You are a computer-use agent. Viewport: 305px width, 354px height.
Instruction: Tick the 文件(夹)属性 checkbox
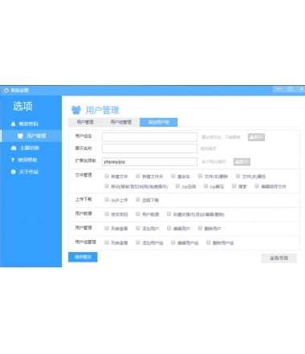click(238, 176)
